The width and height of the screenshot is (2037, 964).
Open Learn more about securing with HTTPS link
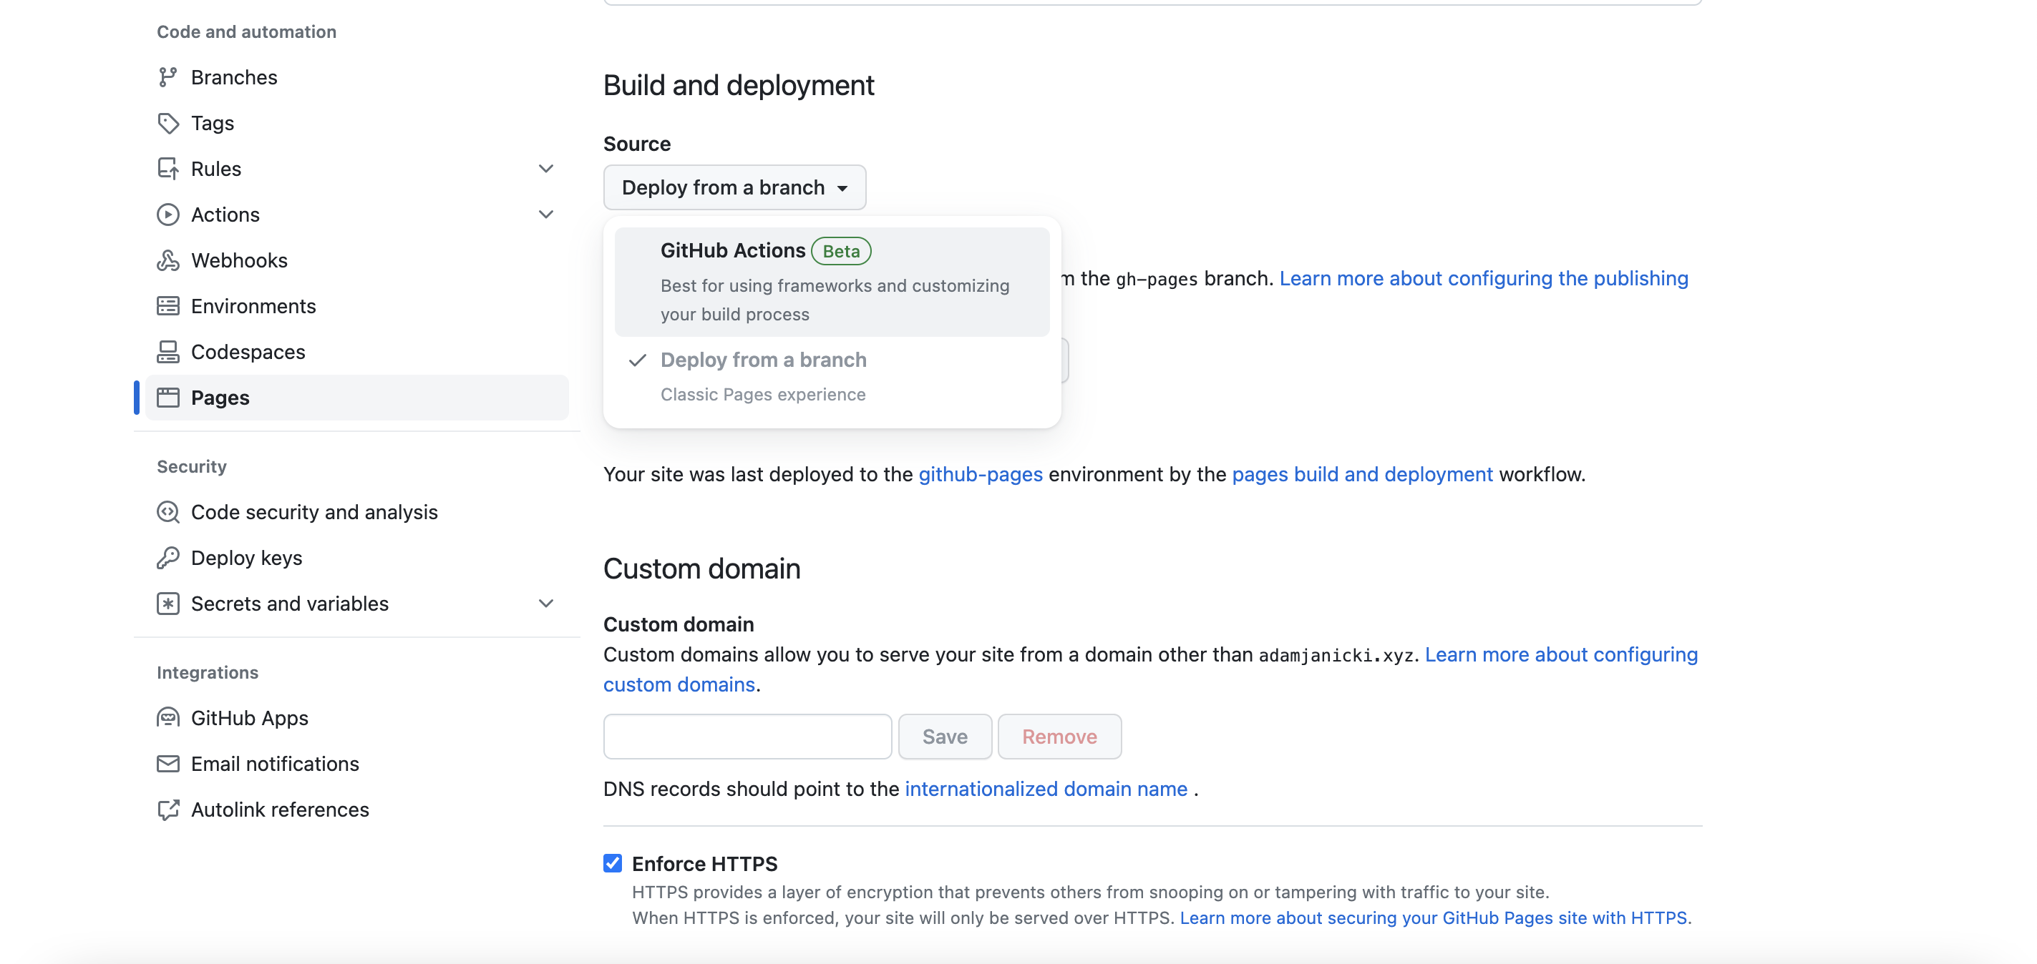[x=1433, y=918]
